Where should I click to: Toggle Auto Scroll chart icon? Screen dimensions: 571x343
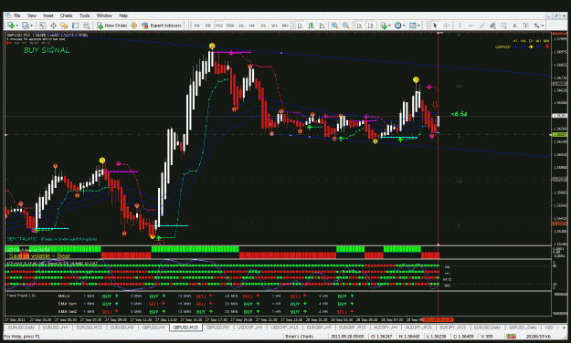point(359,26)
